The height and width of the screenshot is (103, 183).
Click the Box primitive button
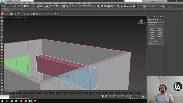pyautogui.click(x=152, y=29)
